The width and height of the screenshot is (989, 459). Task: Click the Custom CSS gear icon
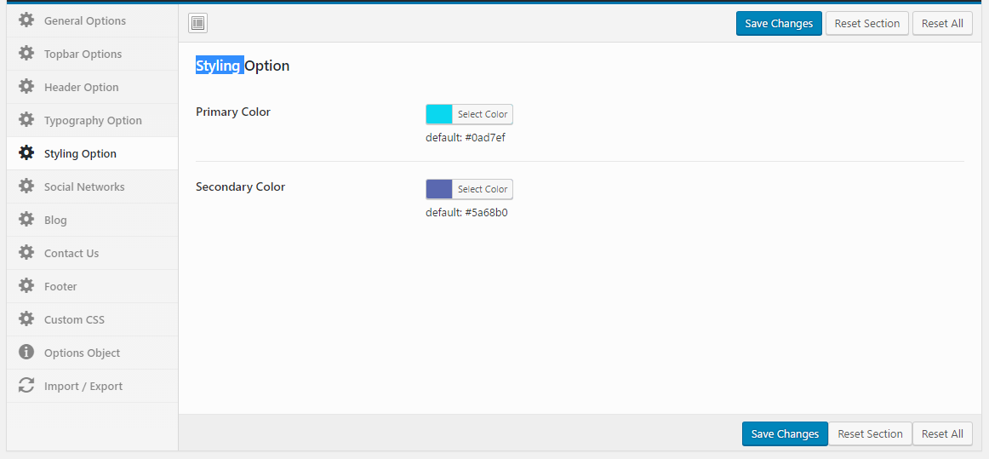[x=26, y=319]
